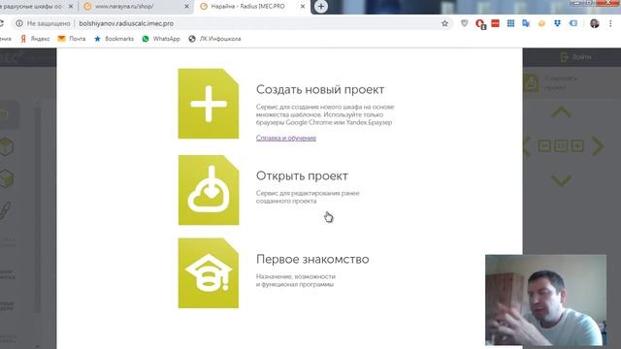
Task: Select 'Открыть проект' heading
Action: (x=302, y=175)
